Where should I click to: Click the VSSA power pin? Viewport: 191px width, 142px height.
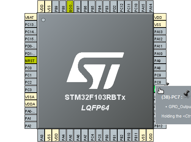point(31,96)
